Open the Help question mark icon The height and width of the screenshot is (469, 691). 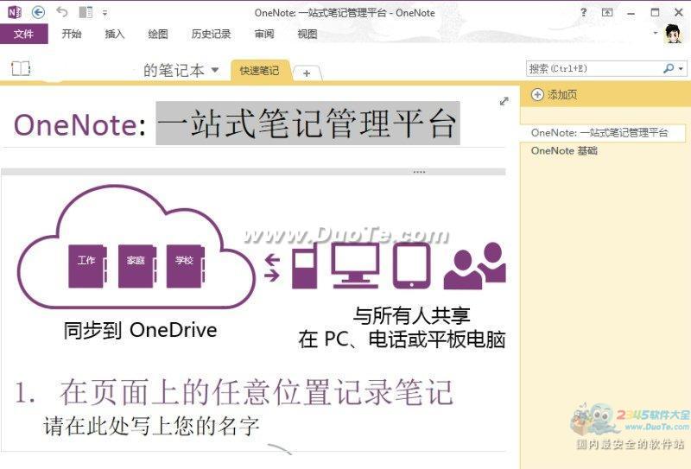point(584,12)
